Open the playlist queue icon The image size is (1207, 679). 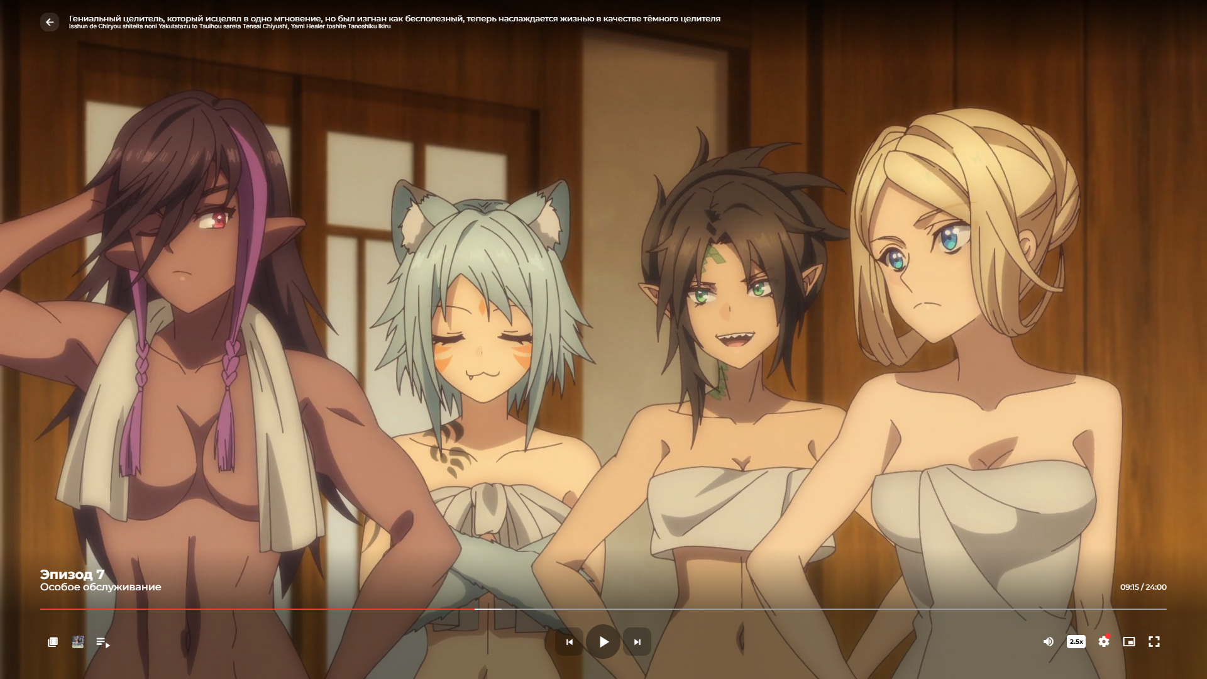(x=103, y=642)
